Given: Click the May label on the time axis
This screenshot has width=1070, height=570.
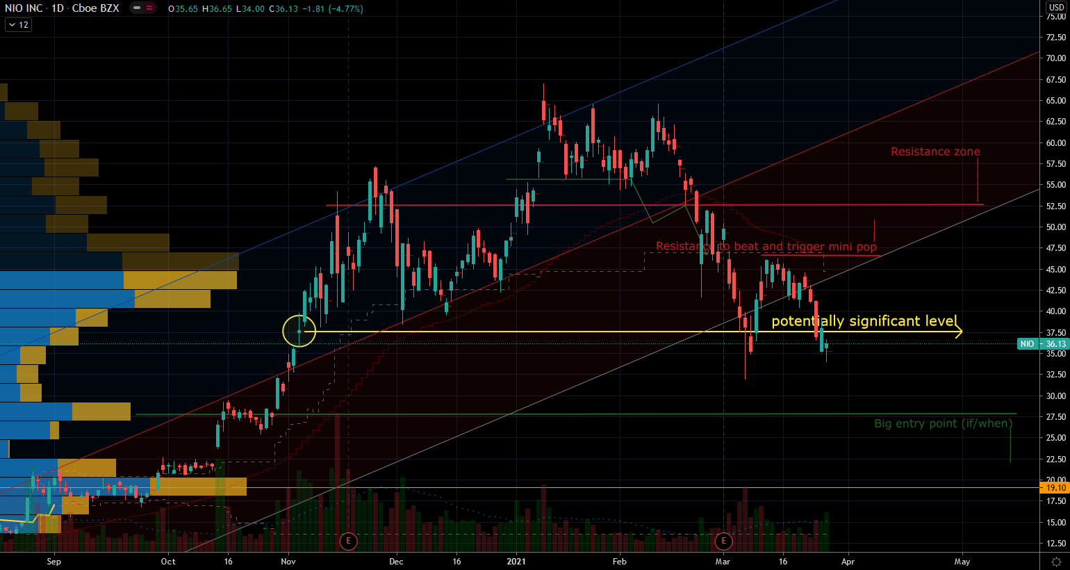Looking at the screenshot, I should point(962,562).
